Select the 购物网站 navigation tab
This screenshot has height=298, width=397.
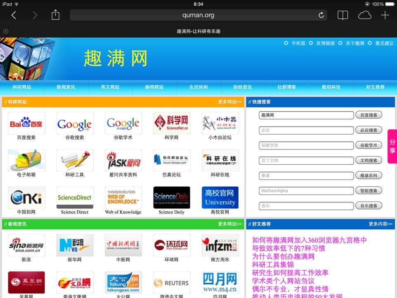point(154,87)
